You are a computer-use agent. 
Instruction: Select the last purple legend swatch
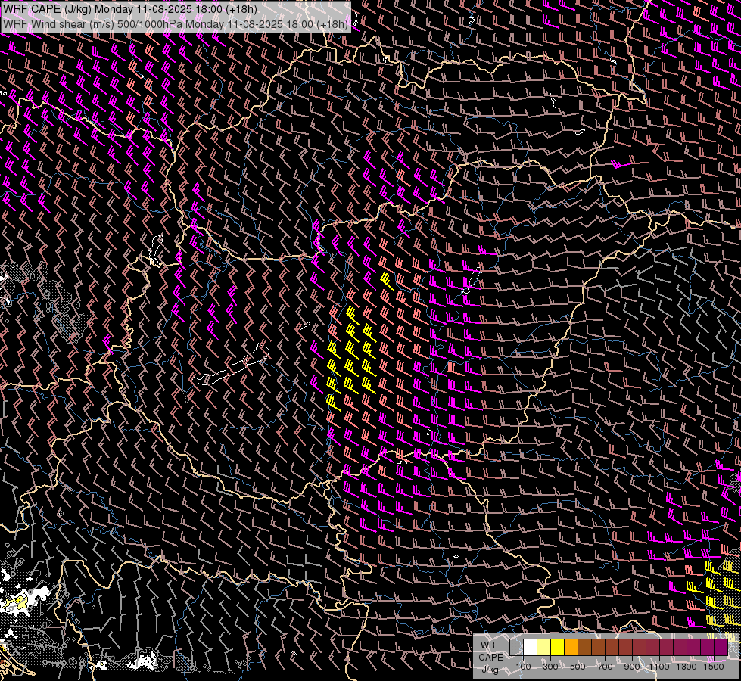[721, 647]
